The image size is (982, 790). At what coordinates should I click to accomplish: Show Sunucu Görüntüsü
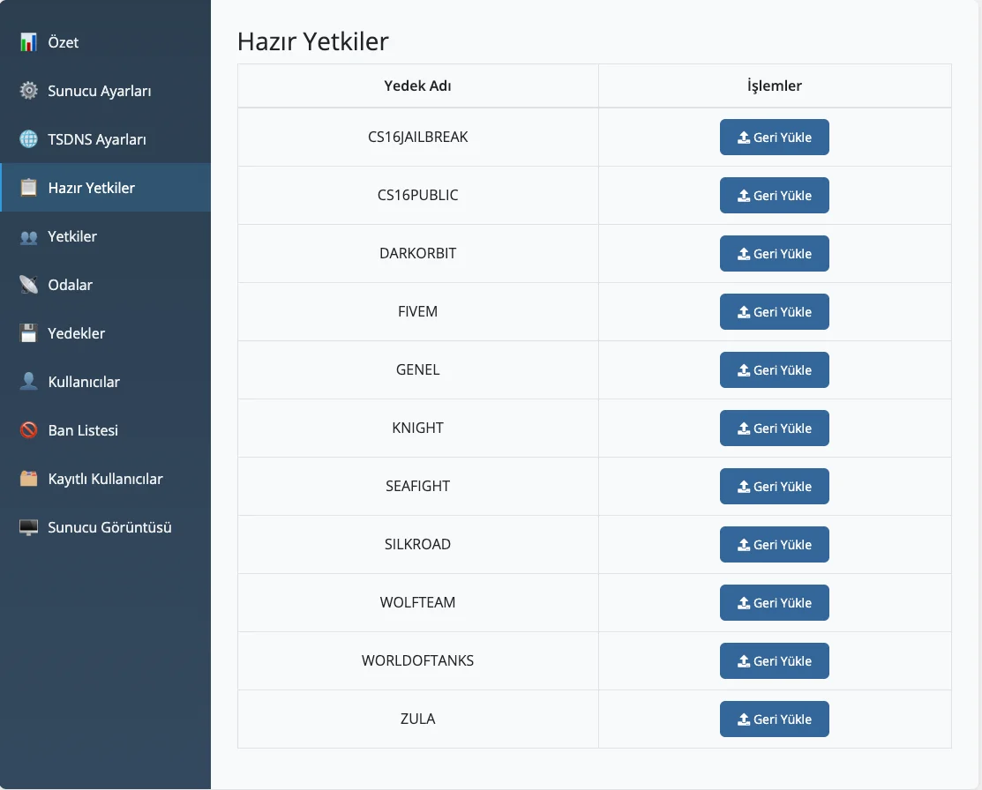pyautogui.click(x=105, y=527)
